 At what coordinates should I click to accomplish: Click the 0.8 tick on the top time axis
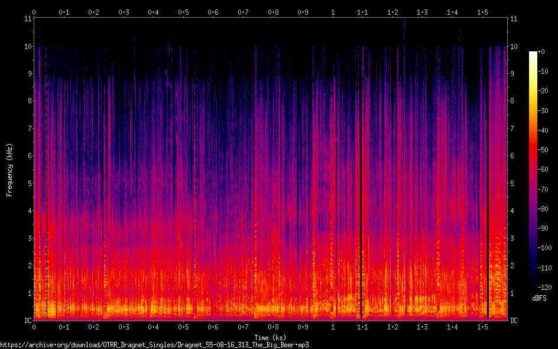point(273,12)
